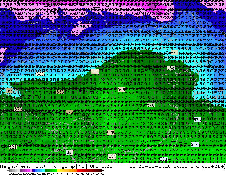The height and width of the screenshot is (175, 226).
Task: Click the light pink swatch on the scale
Action: click(31, 170)
